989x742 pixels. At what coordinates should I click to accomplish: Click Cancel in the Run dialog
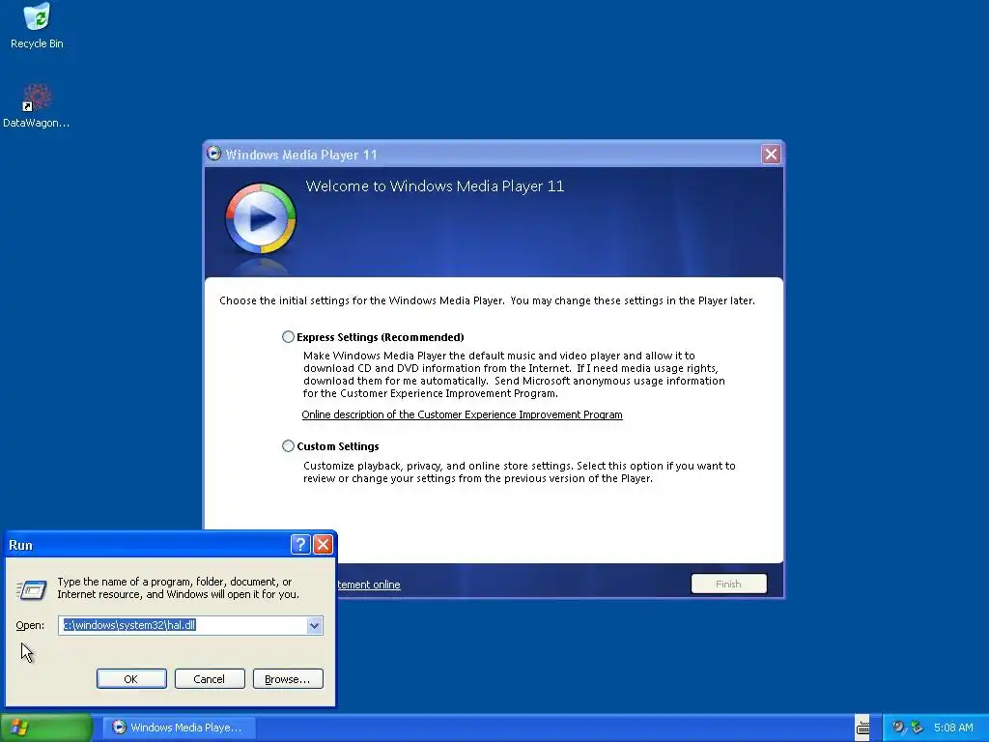click(210, 679)
